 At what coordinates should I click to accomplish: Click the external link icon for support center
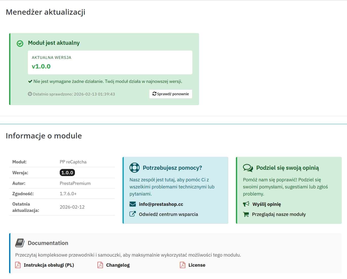[133, 214]
